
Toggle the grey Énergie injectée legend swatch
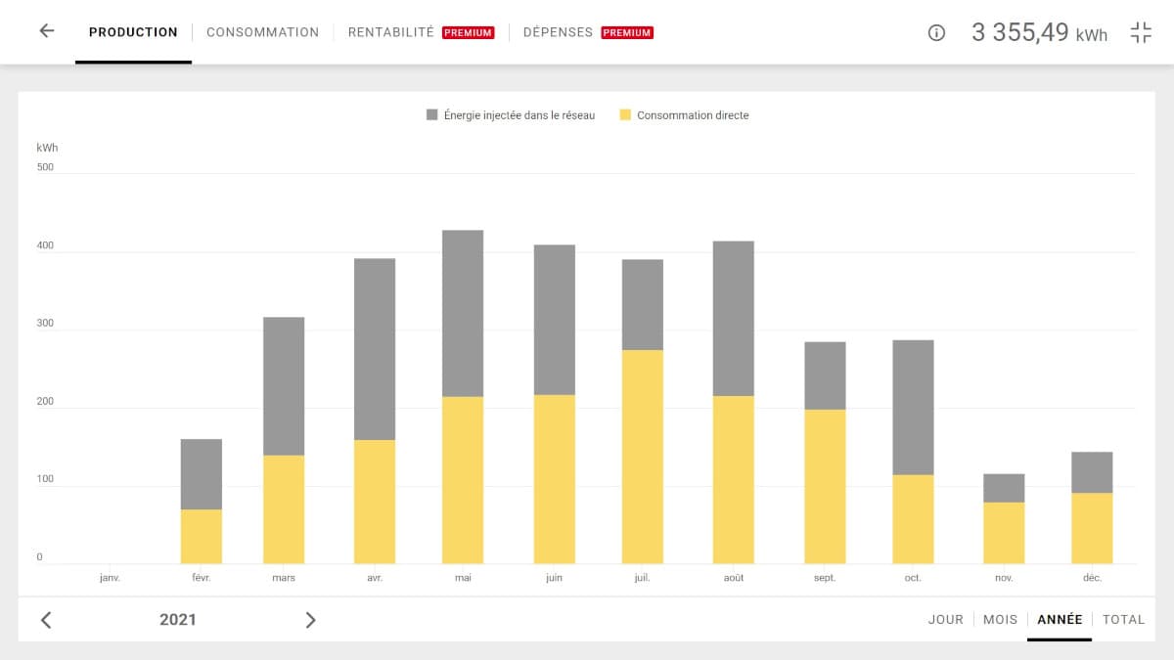pos(432,115)
